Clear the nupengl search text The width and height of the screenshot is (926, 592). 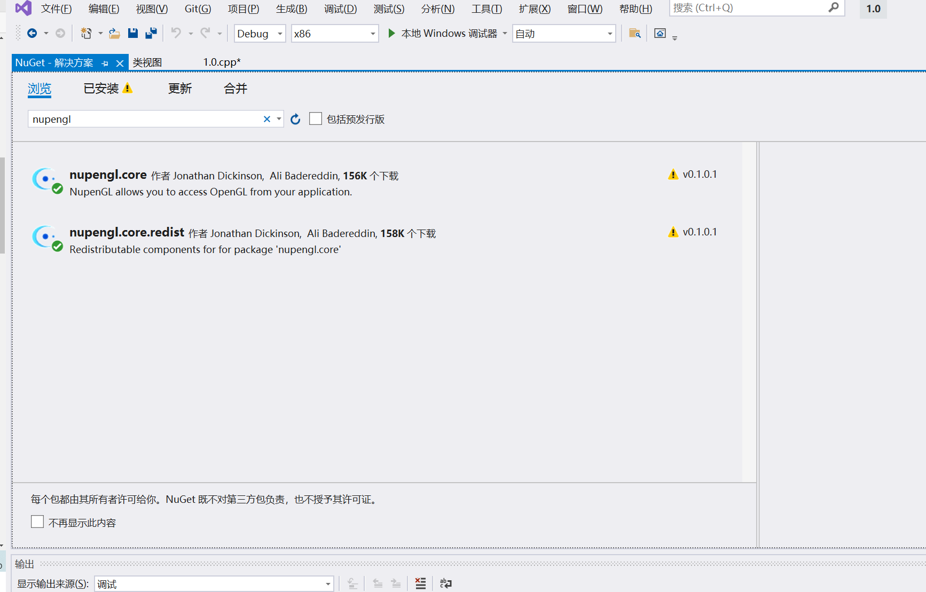tap(267, 119)
